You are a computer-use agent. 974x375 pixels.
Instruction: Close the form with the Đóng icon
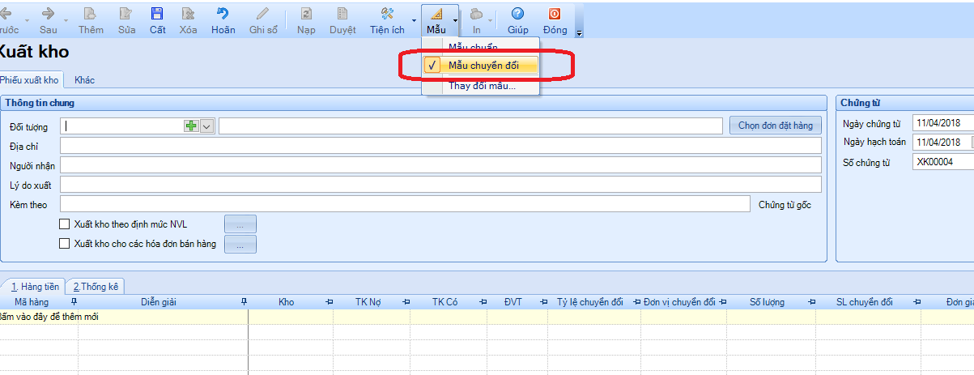coord(555,14)
